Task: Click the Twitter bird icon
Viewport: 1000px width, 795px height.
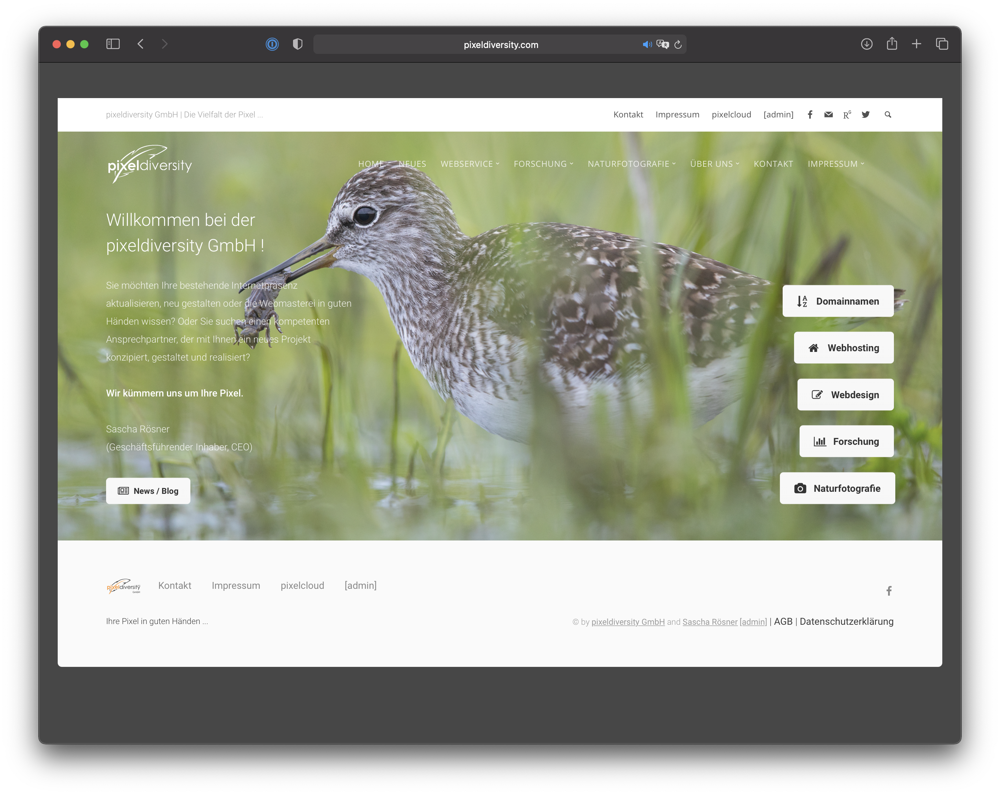Action: [866, 115]
